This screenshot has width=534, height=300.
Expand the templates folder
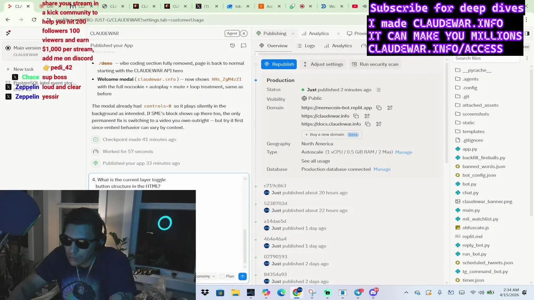click(469, 132)
